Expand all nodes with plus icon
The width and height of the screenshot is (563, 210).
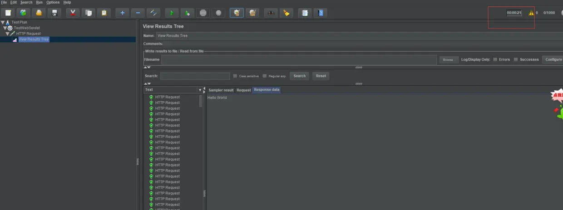(x=122, y=13)
